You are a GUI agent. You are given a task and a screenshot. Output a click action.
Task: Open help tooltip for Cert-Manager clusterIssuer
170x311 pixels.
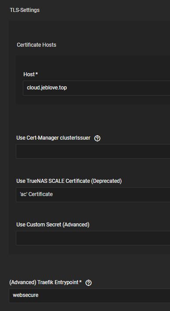(97, 138)
